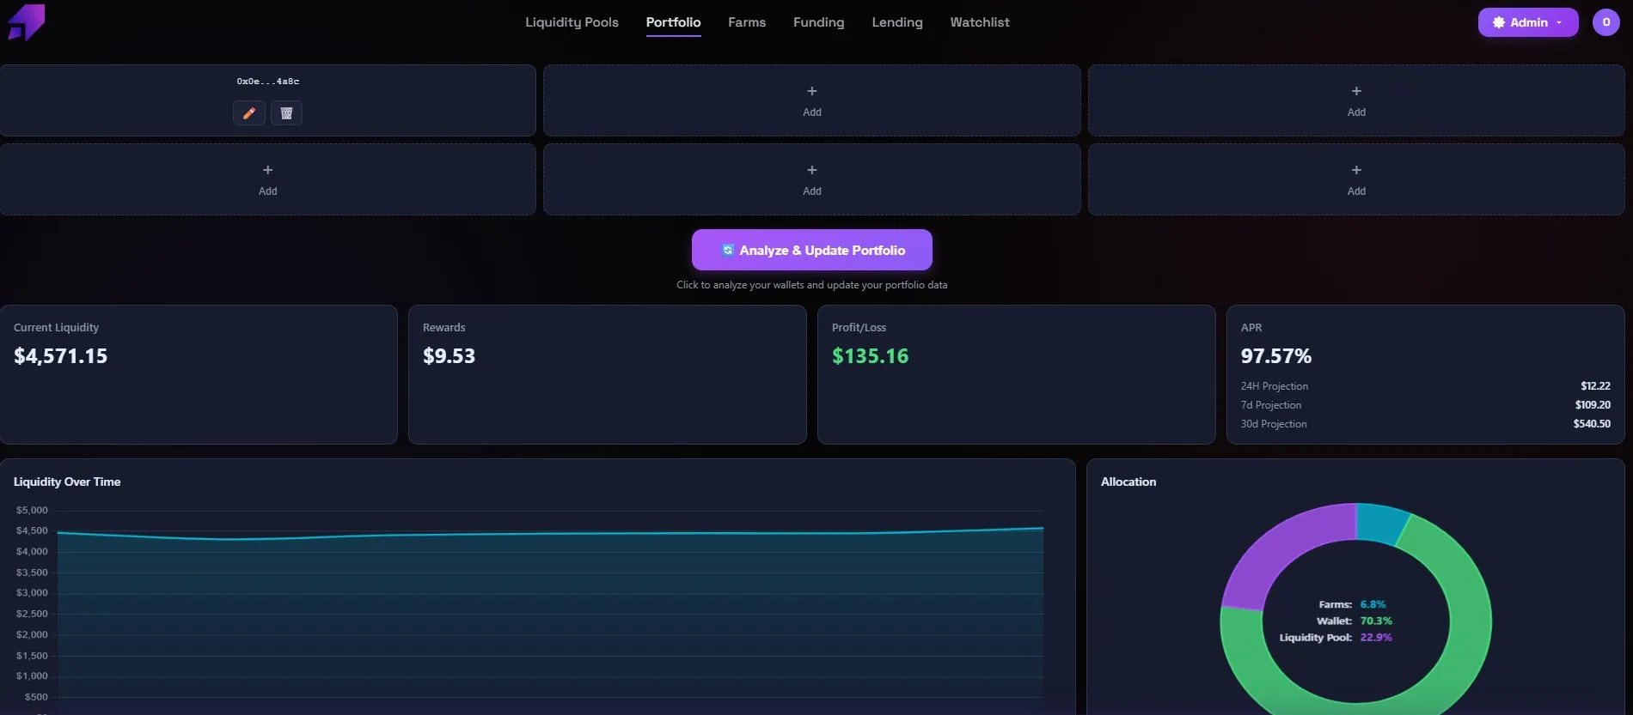Click the 7d Projection value $109.20
Image resolution: width=1633 pixels, height=715 pixels.
point(1593,405)
